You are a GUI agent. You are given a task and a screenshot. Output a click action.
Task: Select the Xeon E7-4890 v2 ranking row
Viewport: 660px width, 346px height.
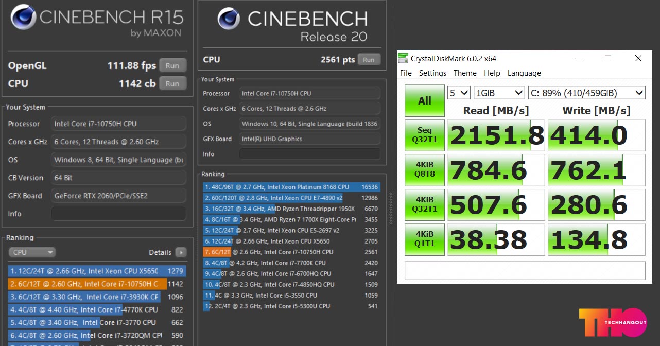click(x=291, y=198)
